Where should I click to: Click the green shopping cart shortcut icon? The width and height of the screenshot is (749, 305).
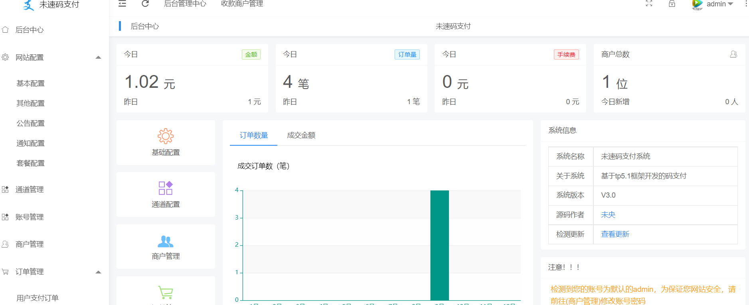166,292
